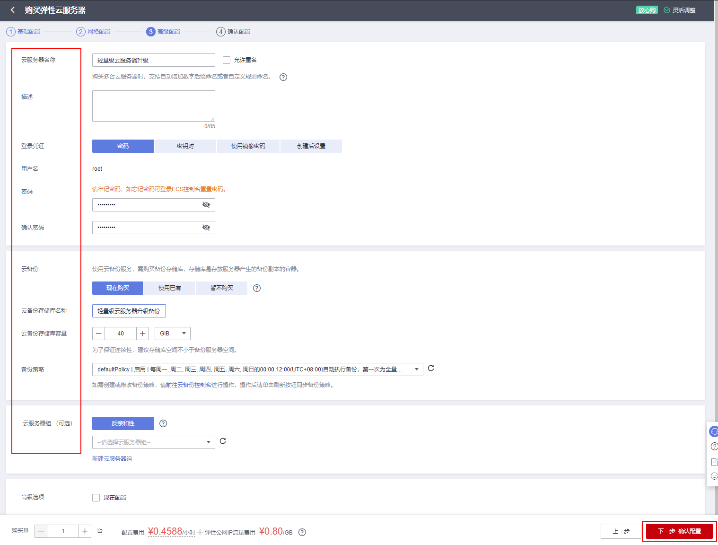Image resolution: width=718 pixels, height=545 pixels.
Task: Refresh the cloud server group list
Action: point(223,441)
